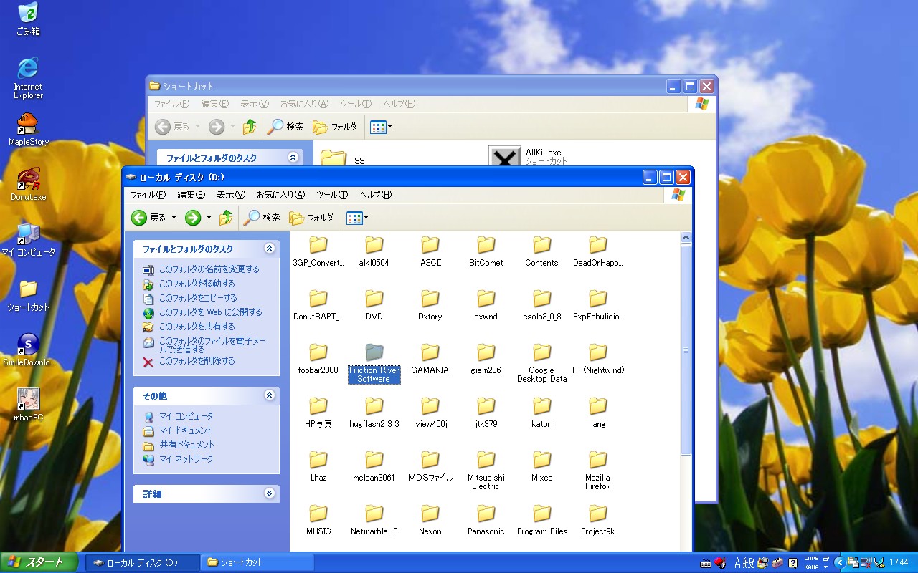This screenshot has height=573, width=918.
Task: Select the NetmarbleJP folder
Action: 374,519
